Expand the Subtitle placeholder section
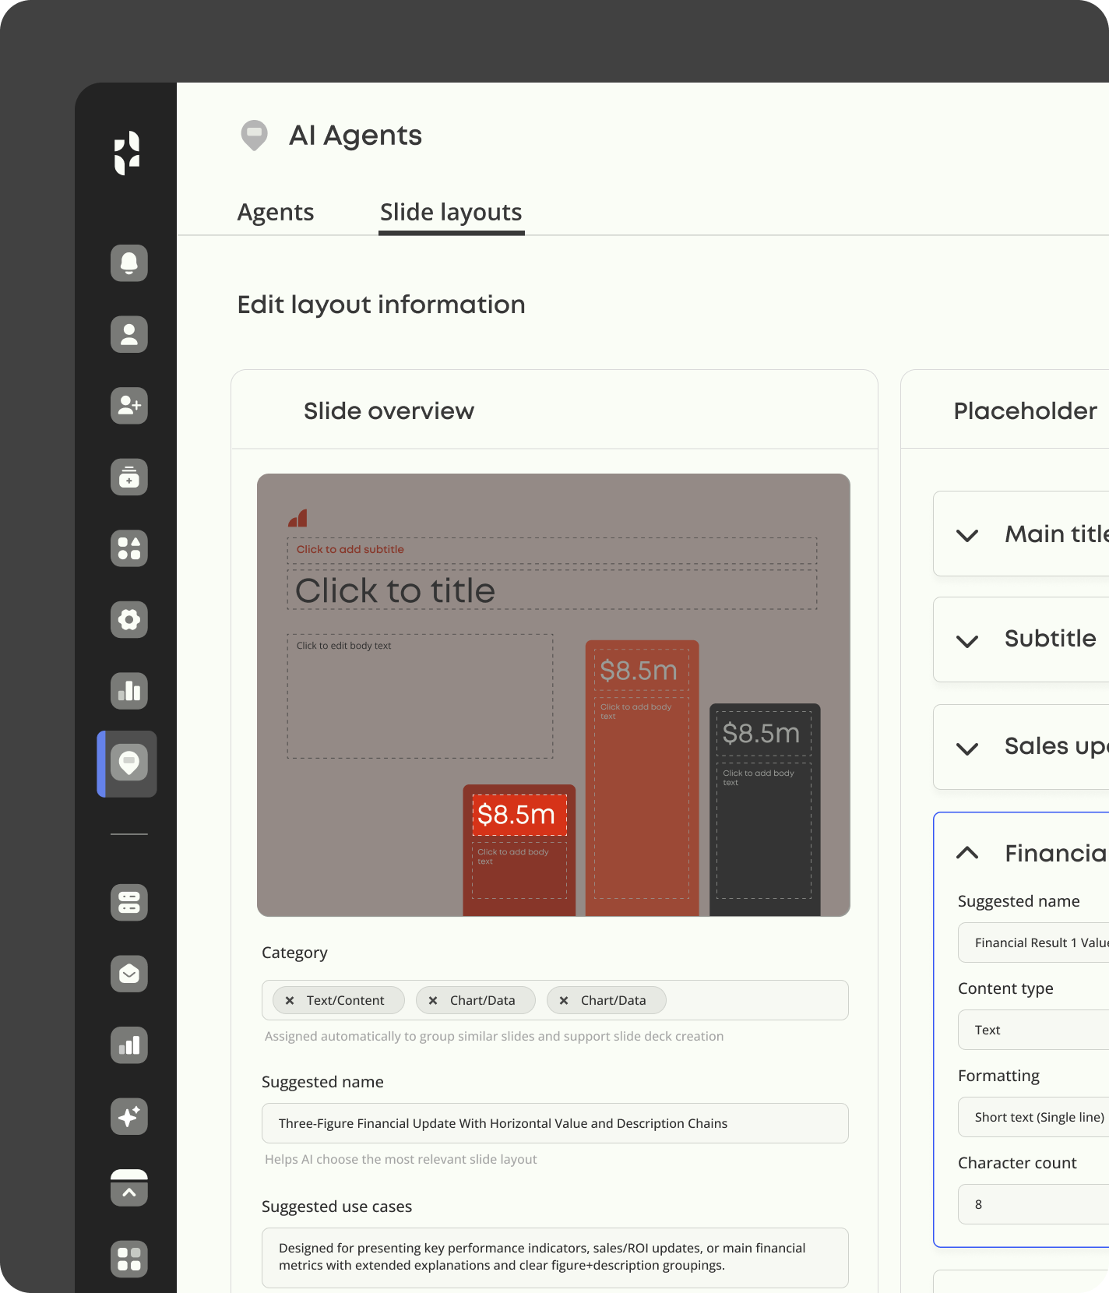 click(x=967, y=640)
